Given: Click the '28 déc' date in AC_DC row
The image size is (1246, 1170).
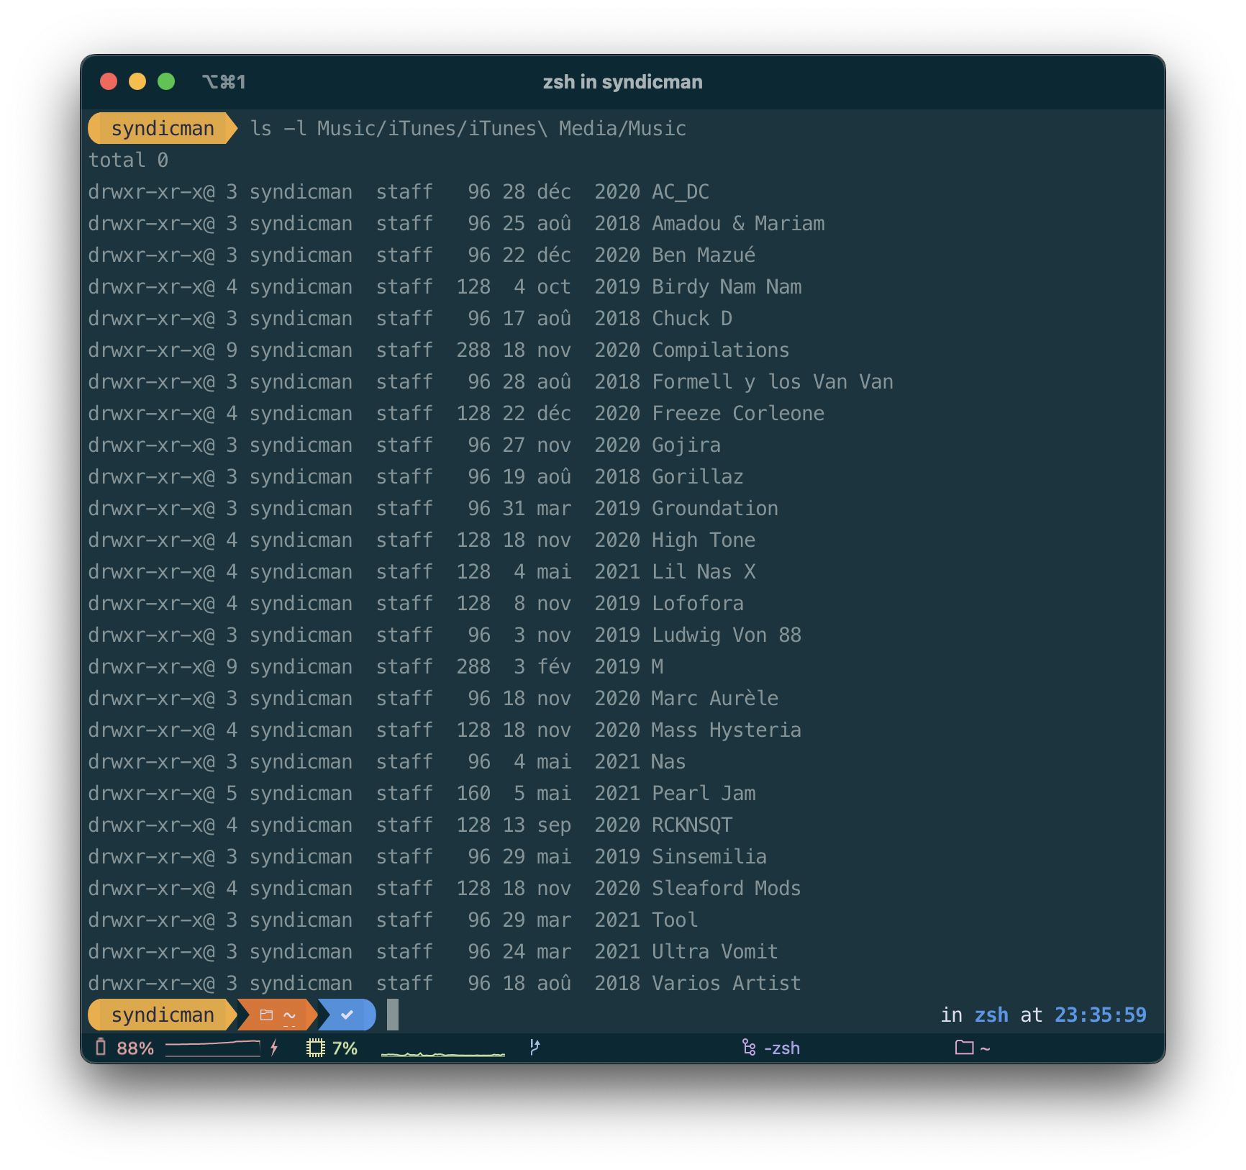Looking at the screenshot, I should (537, 191).
